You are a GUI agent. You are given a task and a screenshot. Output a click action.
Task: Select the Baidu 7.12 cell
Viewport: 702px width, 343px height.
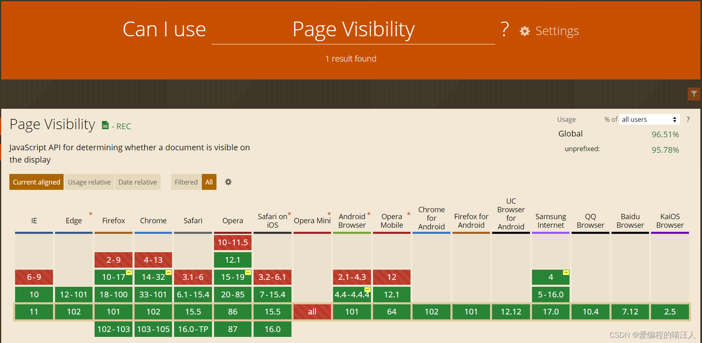point(630,312)
